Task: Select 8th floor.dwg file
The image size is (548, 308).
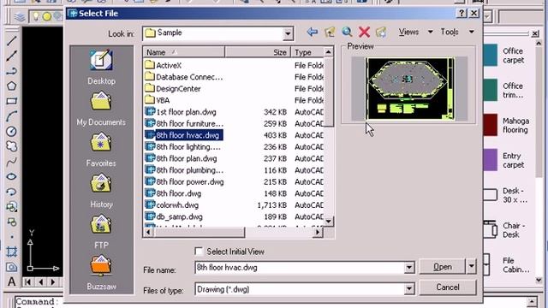Action: pyautogui.click(x=173, y=193)
